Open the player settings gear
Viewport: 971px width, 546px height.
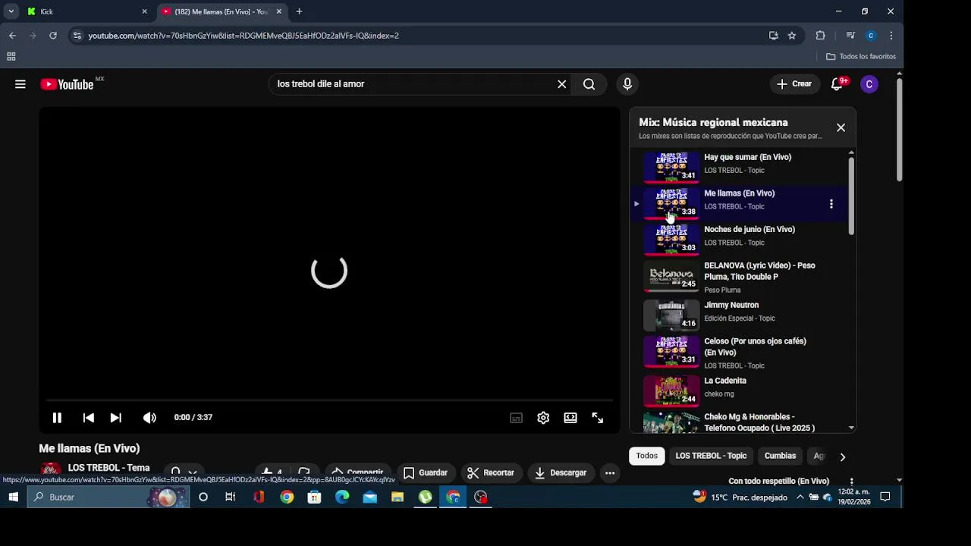[x=543, y=418]
